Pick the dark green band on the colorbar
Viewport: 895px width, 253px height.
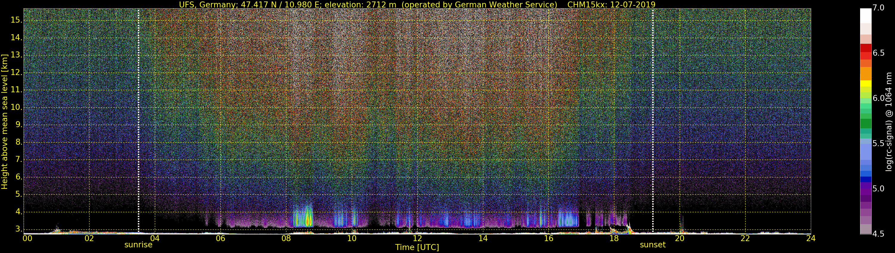coord(865,124)
